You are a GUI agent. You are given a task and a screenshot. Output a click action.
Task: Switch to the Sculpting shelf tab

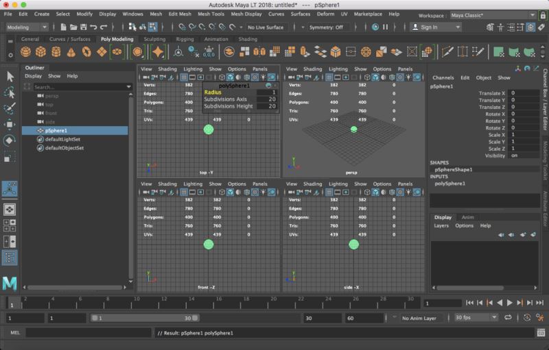[x=154, y=39]
